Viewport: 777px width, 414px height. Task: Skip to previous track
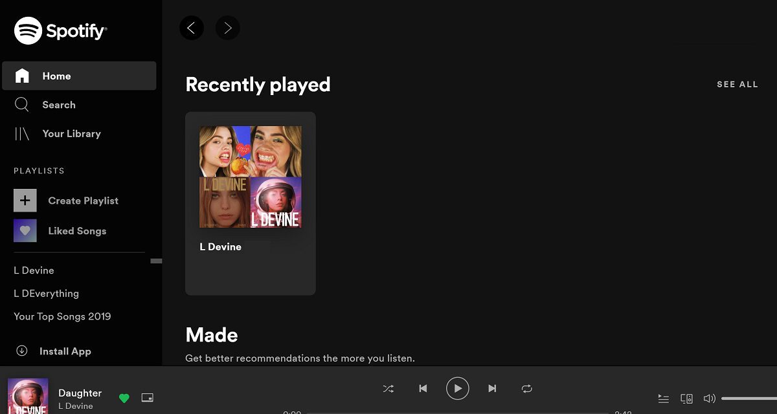pos(423,388)
